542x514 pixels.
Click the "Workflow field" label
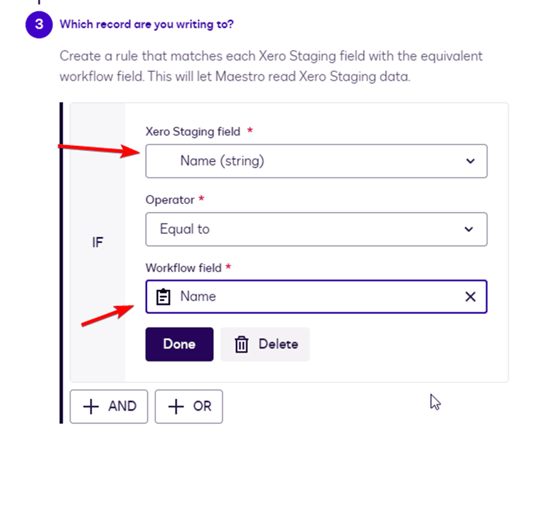184,268
